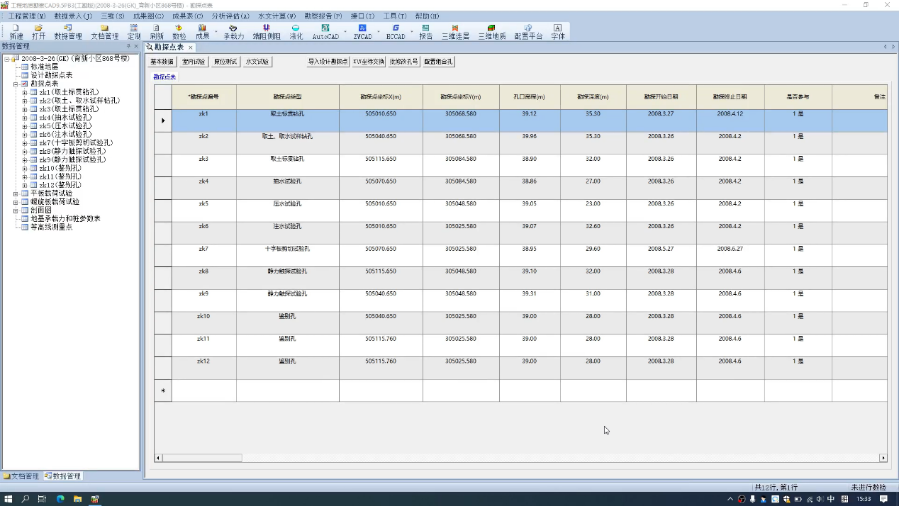The height and width of the screenshot is (506, 899).
Task: Switch to the 文档管理 bottom tab
Action: coord(21,476)
